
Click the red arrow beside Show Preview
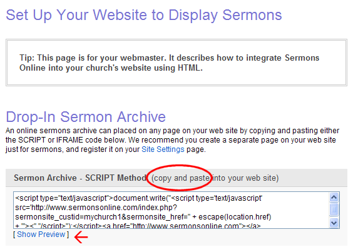point(81,237)
